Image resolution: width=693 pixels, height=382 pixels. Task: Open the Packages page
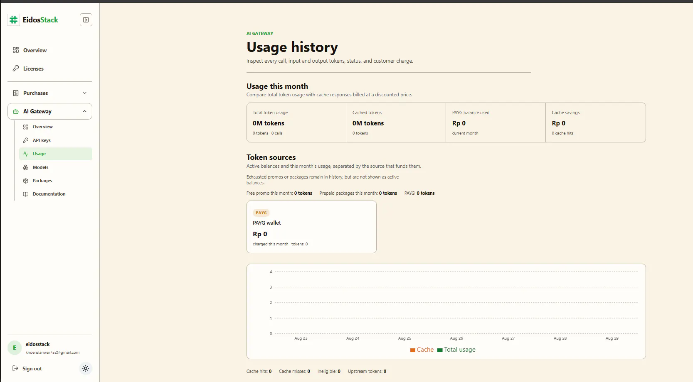(x=56, y=181)
